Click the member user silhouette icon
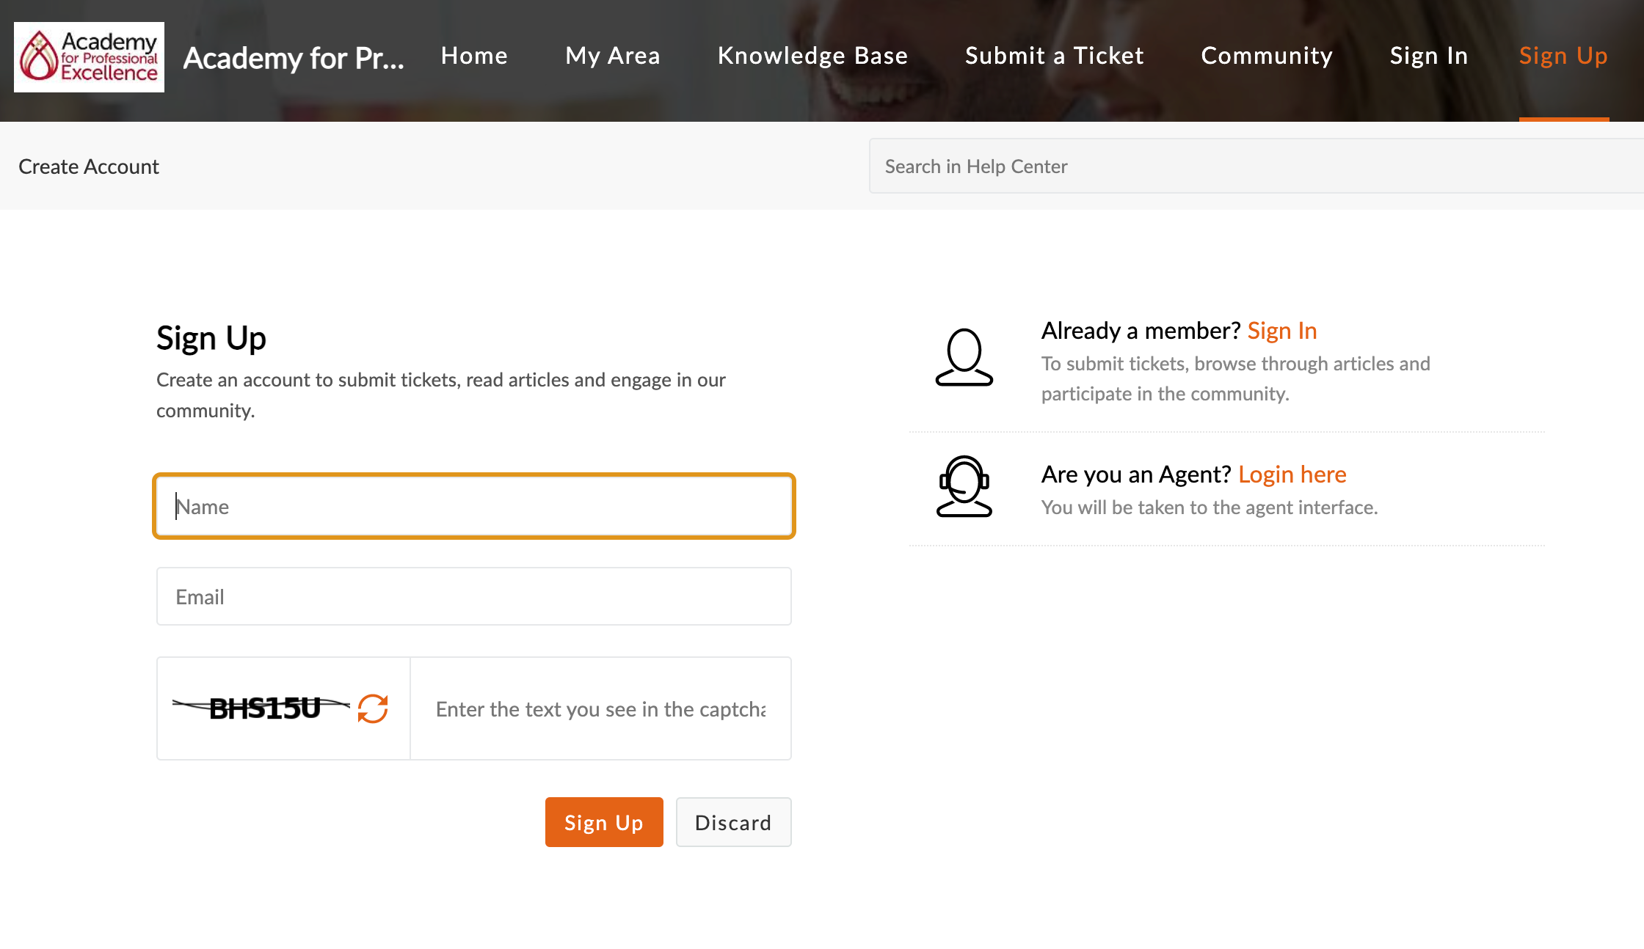This screenshot has height=949, width=1644. [x=964, y=357]
